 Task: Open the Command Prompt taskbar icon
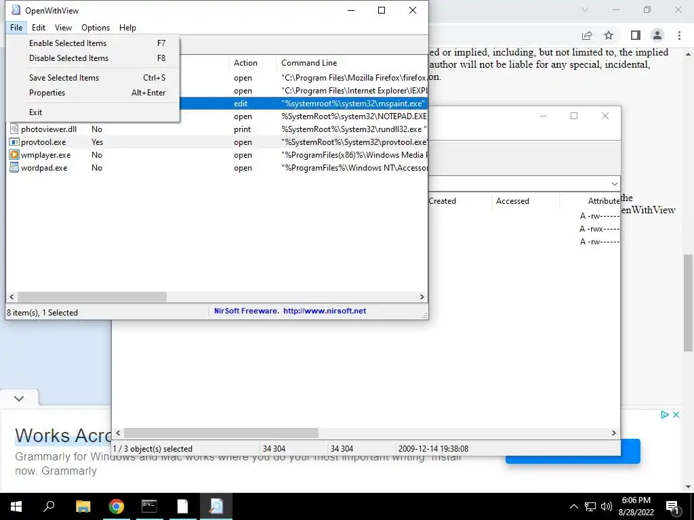pos(149,506)
